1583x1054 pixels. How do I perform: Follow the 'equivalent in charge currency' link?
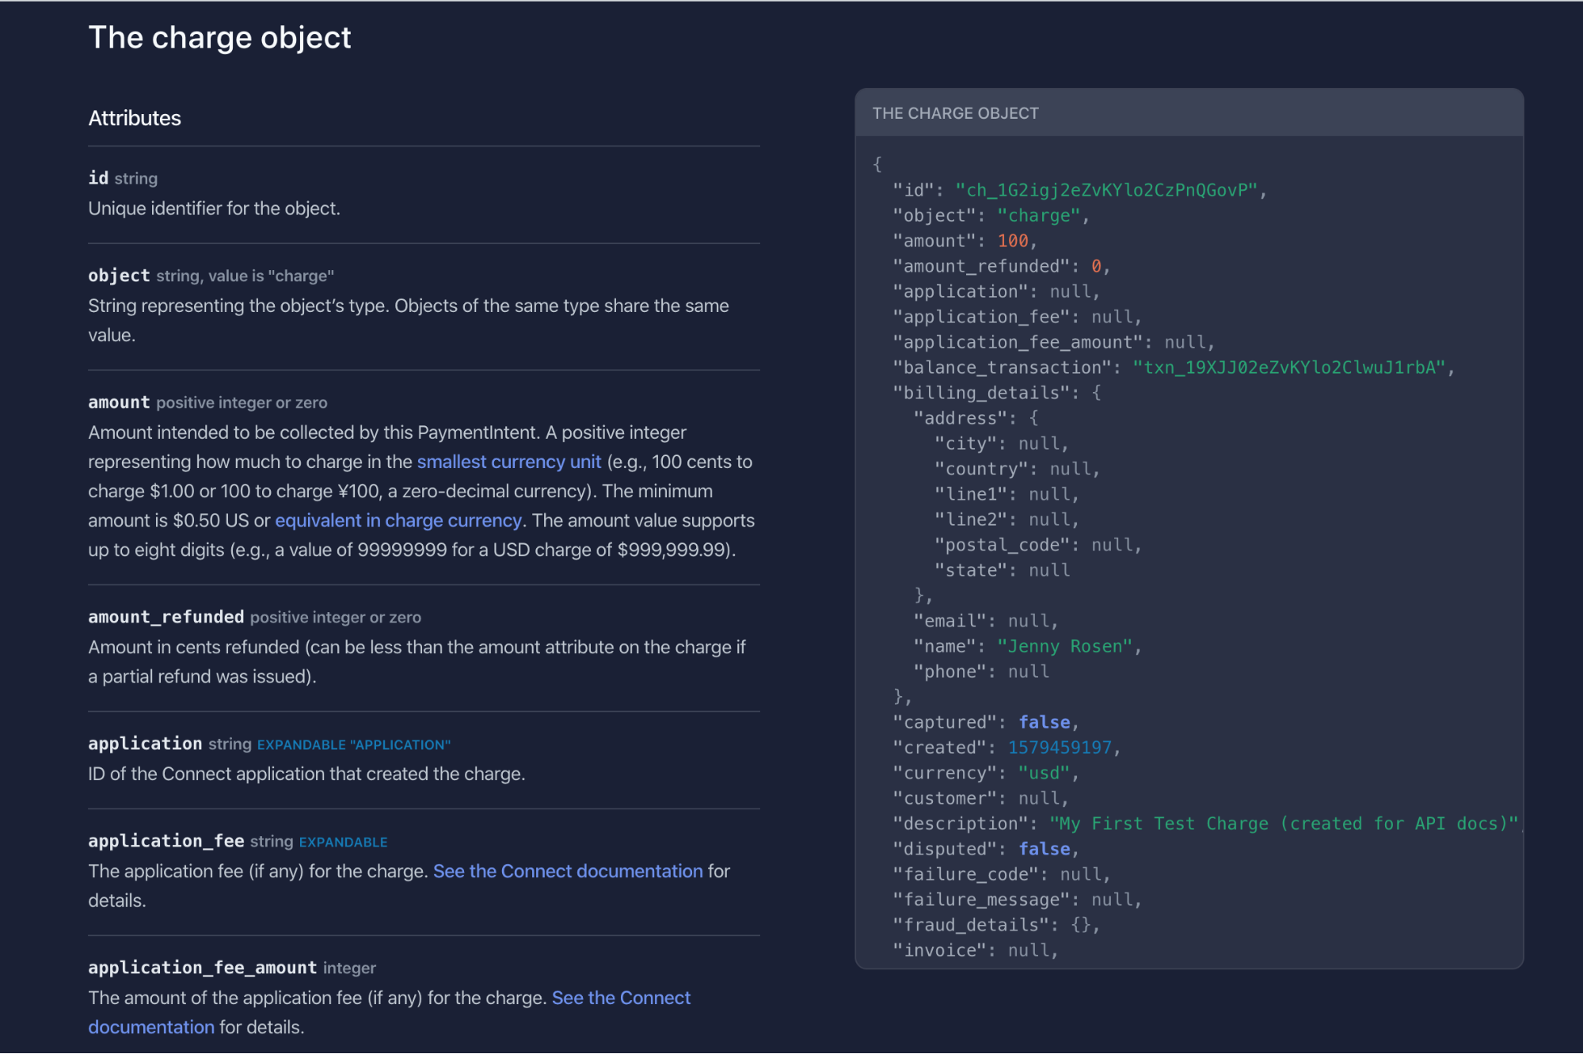point(398,520)
